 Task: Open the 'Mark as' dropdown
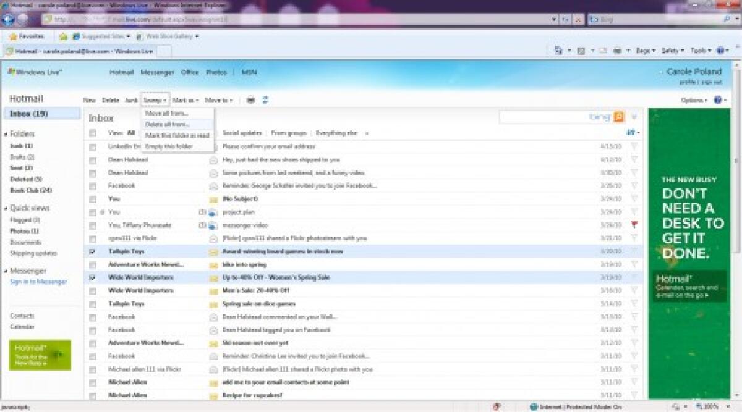185,100
